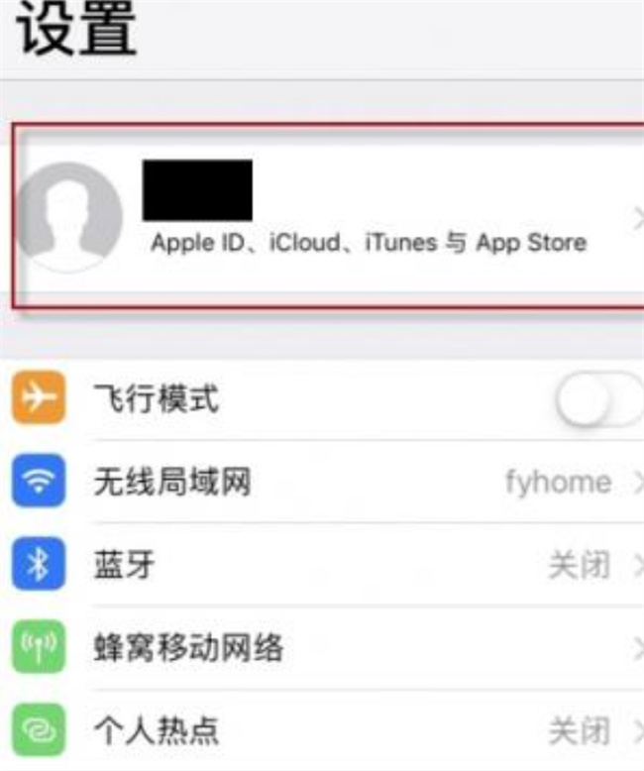The width and height of the screenshot is (644, 771).
Task: Open the 个人热点 row chevron
Action: tap(638, 730)
